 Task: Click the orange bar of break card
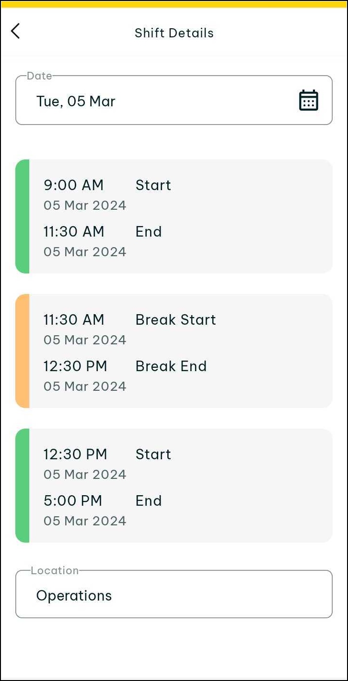(x=23, y=351)
